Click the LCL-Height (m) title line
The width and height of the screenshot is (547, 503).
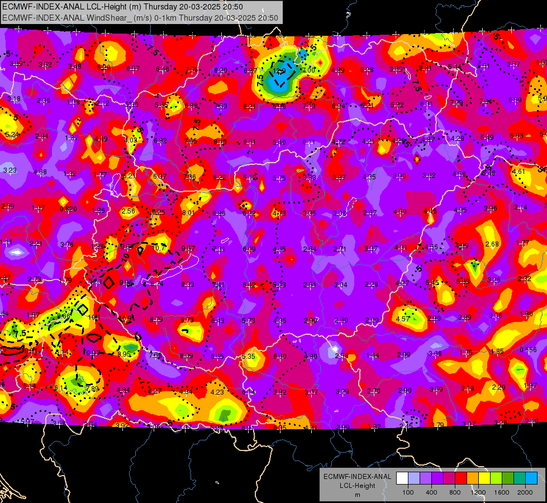click(122, 7)
